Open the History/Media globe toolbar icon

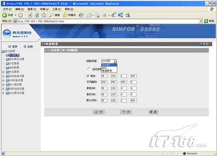click(x=81, y=15)
